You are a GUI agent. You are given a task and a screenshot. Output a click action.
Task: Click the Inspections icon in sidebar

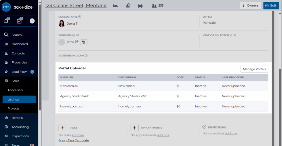coord(6,136)
